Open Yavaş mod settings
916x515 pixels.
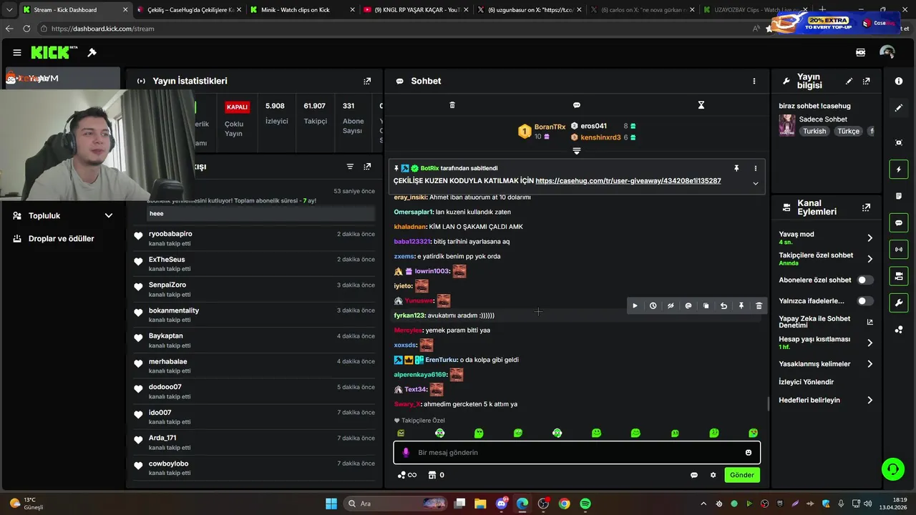(826, 237)
